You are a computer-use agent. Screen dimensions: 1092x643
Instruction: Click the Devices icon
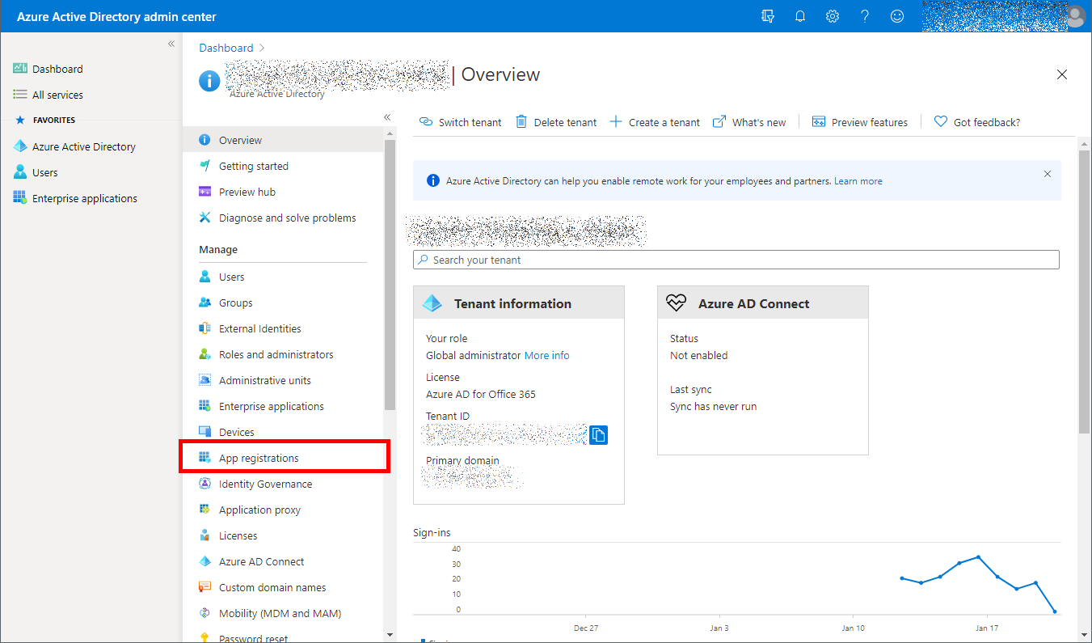204,432
